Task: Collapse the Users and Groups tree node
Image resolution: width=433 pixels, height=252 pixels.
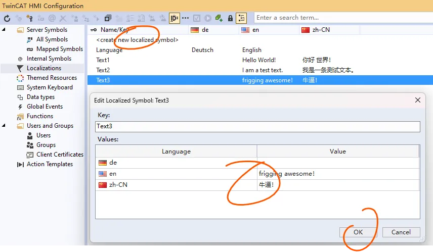Action: pyautogui.click(x=4, y=125)
